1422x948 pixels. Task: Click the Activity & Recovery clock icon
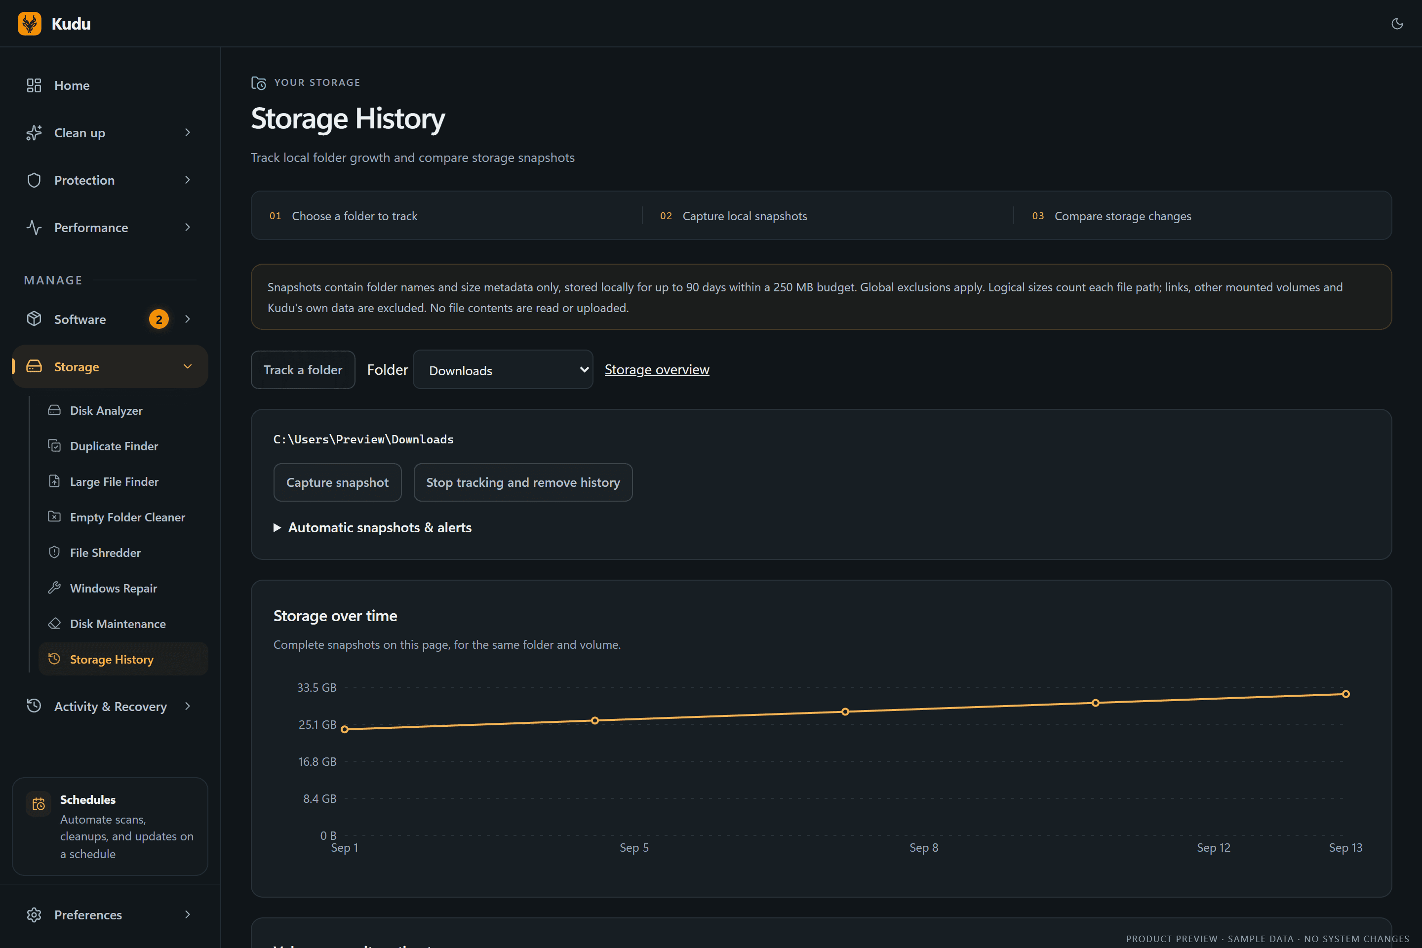[34, 706]
